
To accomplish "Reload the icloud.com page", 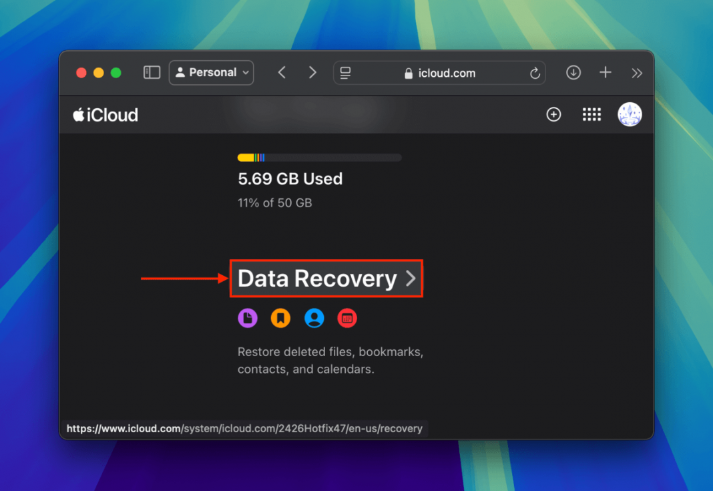I will (x=535, y=73).
